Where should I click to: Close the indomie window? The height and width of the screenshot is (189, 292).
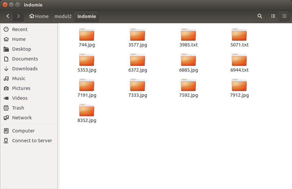coord(5,5)
